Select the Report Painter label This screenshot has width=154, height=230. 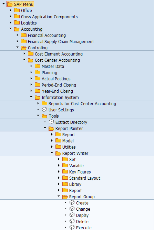coord(69,129)
